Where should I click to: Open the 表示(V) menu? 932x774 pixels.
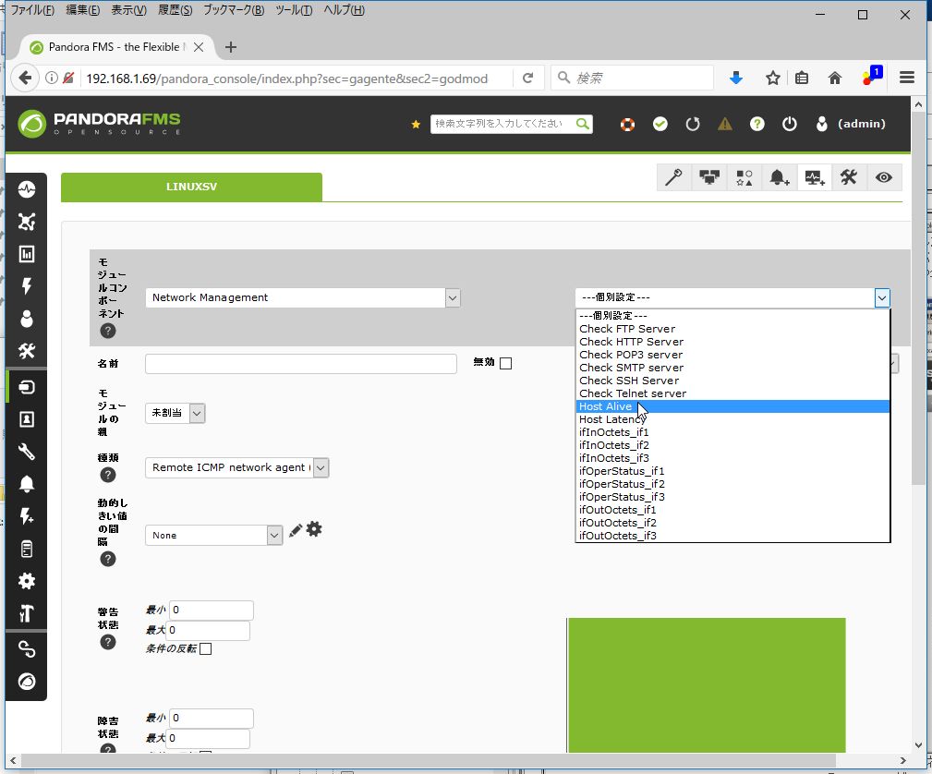(x=129, y=10)
